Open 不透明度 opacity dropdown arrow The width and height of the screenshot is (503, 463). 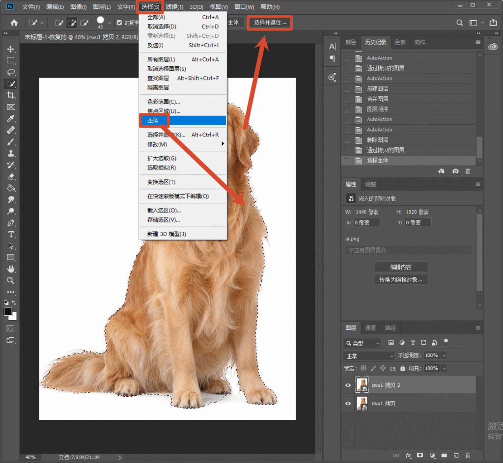[444, 355]
